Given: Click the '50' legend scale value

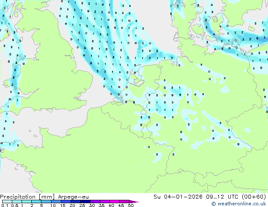Looking at the screenshot, I should point(131,205).
